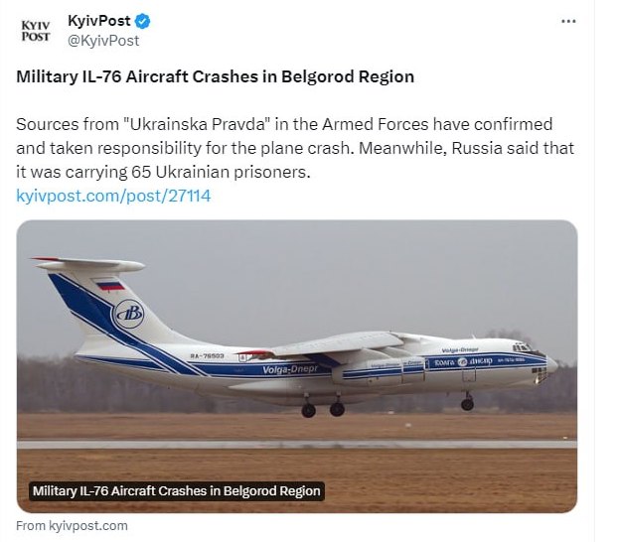This screenshot has width=618, height=542.
Task: Click the Russian flag on the tail fin
Action: [109, 285]
